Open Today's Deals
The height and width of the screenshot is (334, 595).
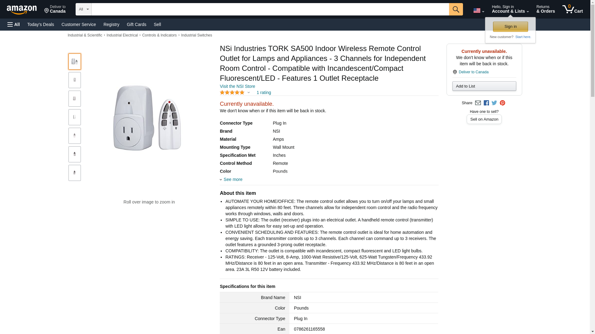[x=41, y=24]
